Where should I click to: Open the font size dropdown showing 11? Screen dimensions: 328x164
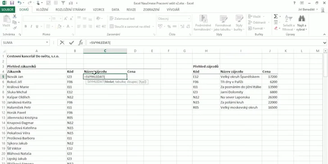click(x=60, y=18)
